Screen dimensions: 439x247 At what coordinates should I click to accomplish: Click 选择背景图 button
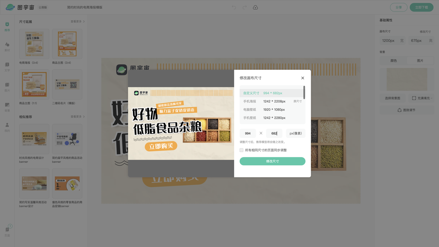click(392, 98)
